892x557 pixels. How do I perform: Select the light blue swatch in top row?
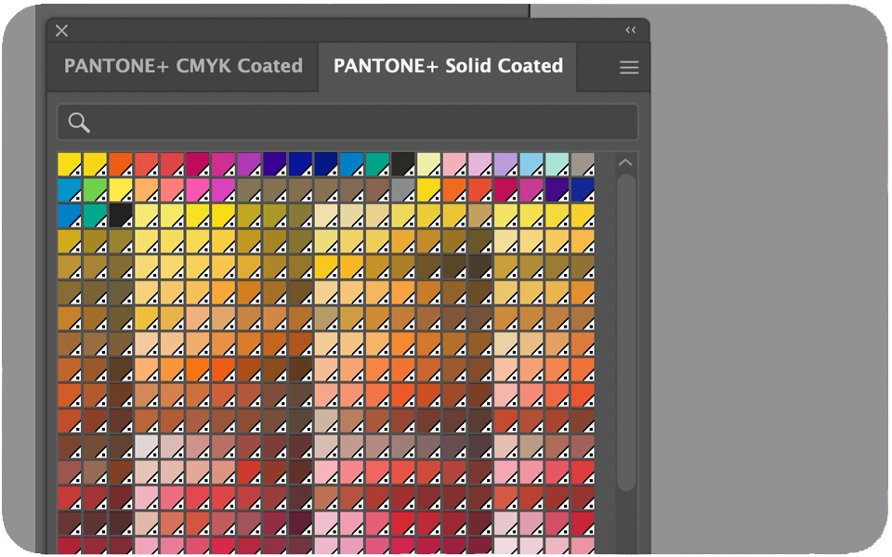[x=531, y=164]
